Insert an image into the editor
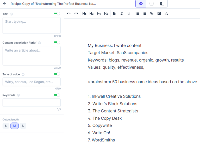Viewport: 200px width, 144px height. pyautogui.click(x=159, y=14)
